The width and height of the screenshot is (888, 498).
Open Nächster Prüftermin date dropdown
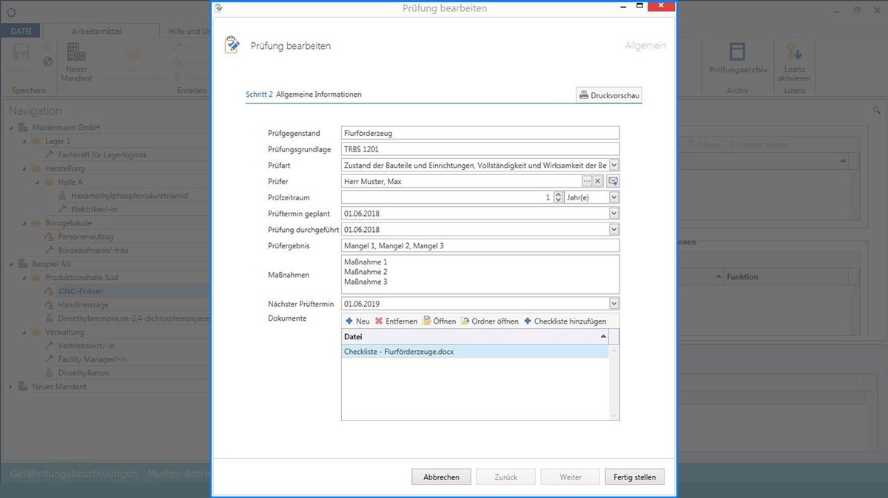click(614, 304)
